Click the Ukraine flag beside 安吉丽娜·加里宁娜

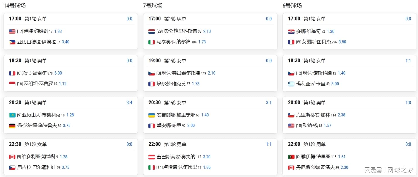click(152, 115)
